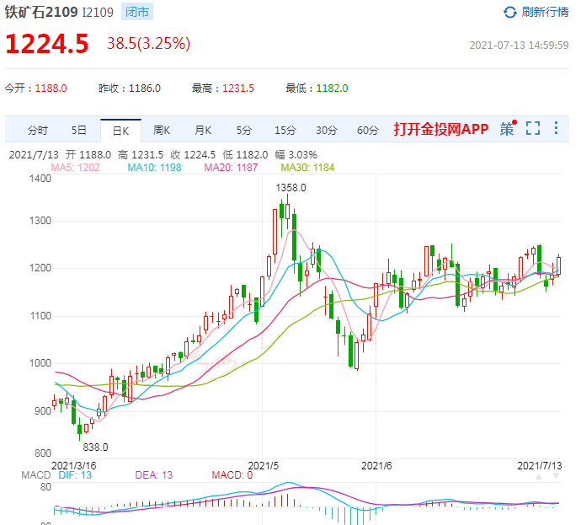Toggle the MA30 line legend
581x525 pixels.
pyautogui.click(x=307, y=168)
